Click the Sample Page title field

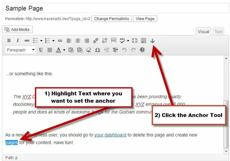pos(115,8)
